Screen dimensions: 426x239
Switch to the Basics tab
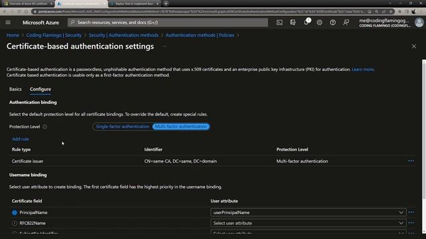point(15,89)
